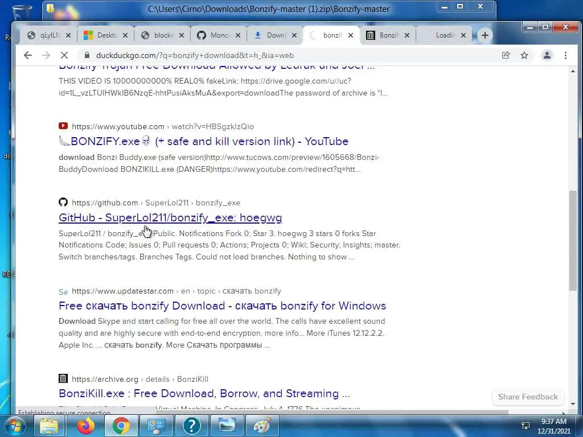Click the updatestar favicon beside the result URL
The width and height of the screenshot is (583, 437).
point(63,292)
